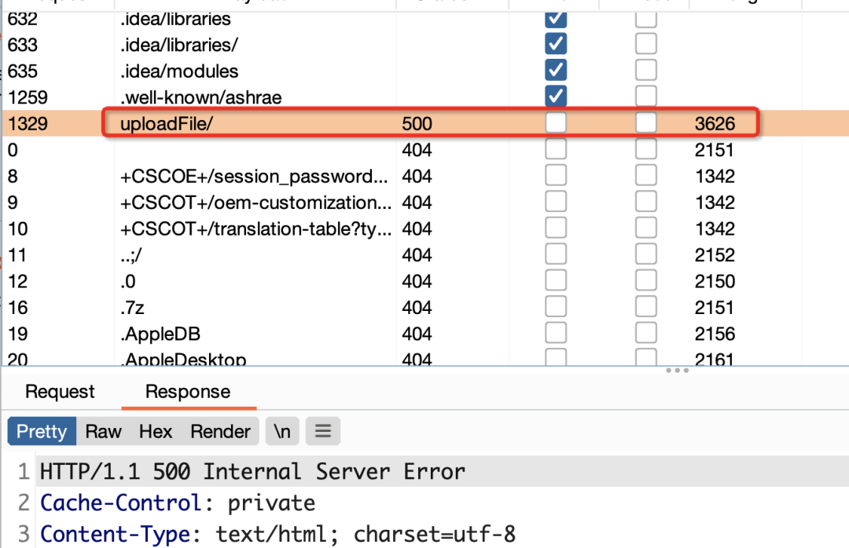This screenshot has height=548, width=849.
Task: Check second checkbox in .well-known/ashrae row
Action: tap(646, 97)
